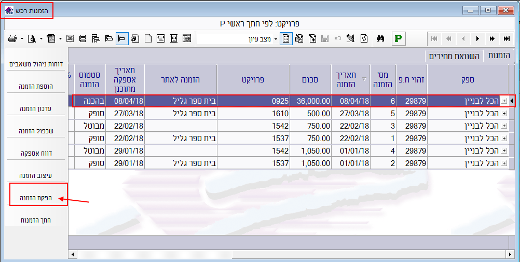Expand the first הכל לבניין order row
The width and height of the screenshot is (520, 262).
[503, 101]
